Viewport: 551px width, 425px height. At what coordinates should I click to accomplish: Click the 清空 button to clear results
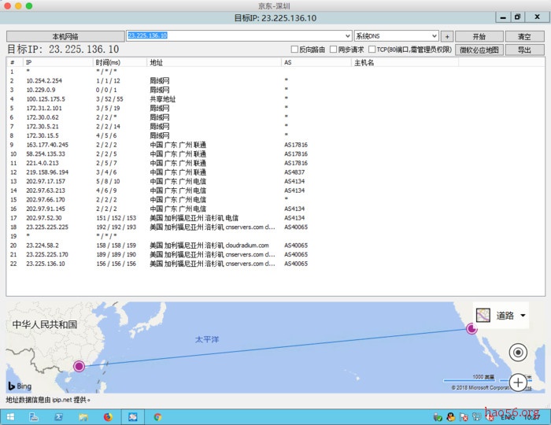coord(525,36)
